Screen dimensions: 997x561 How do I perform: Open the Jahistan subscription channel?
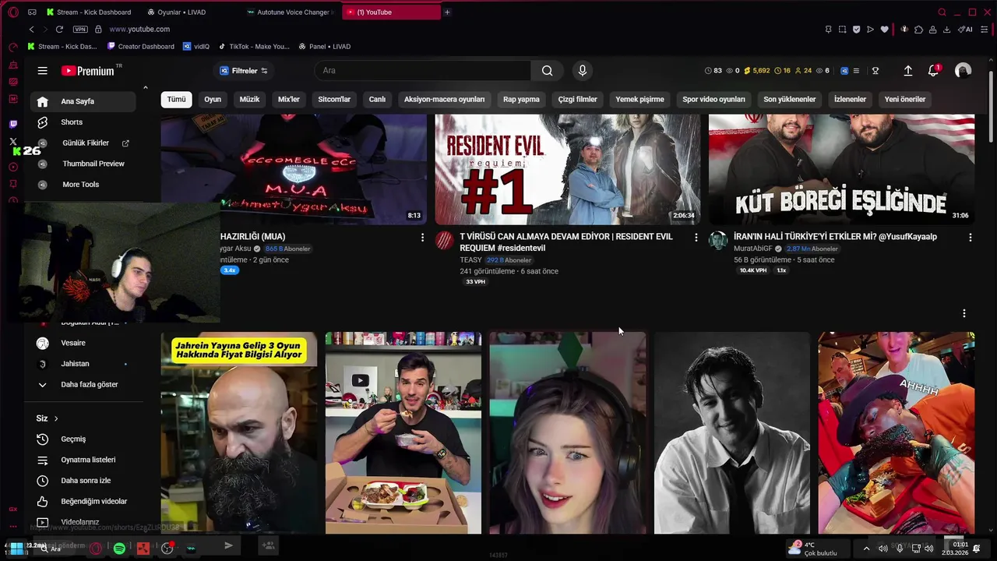tap(83, 364)
